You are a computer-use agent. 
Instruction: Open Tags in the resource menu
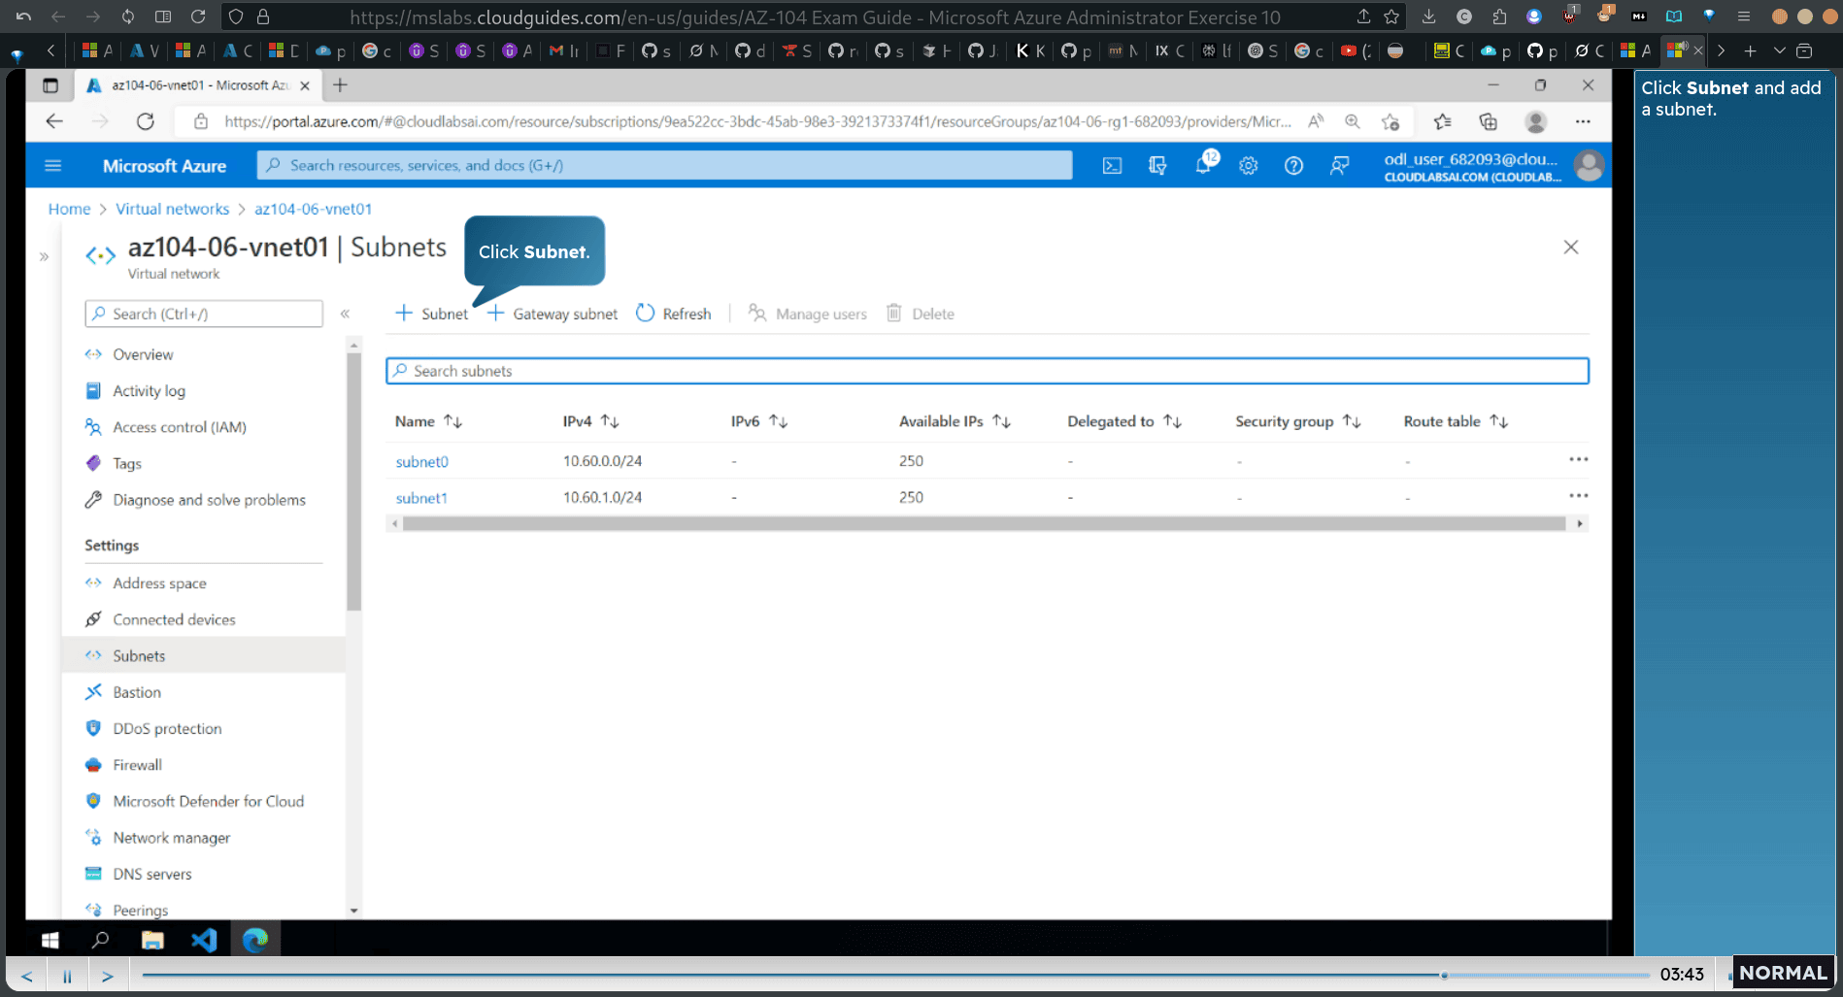click(x=126, y=464)
